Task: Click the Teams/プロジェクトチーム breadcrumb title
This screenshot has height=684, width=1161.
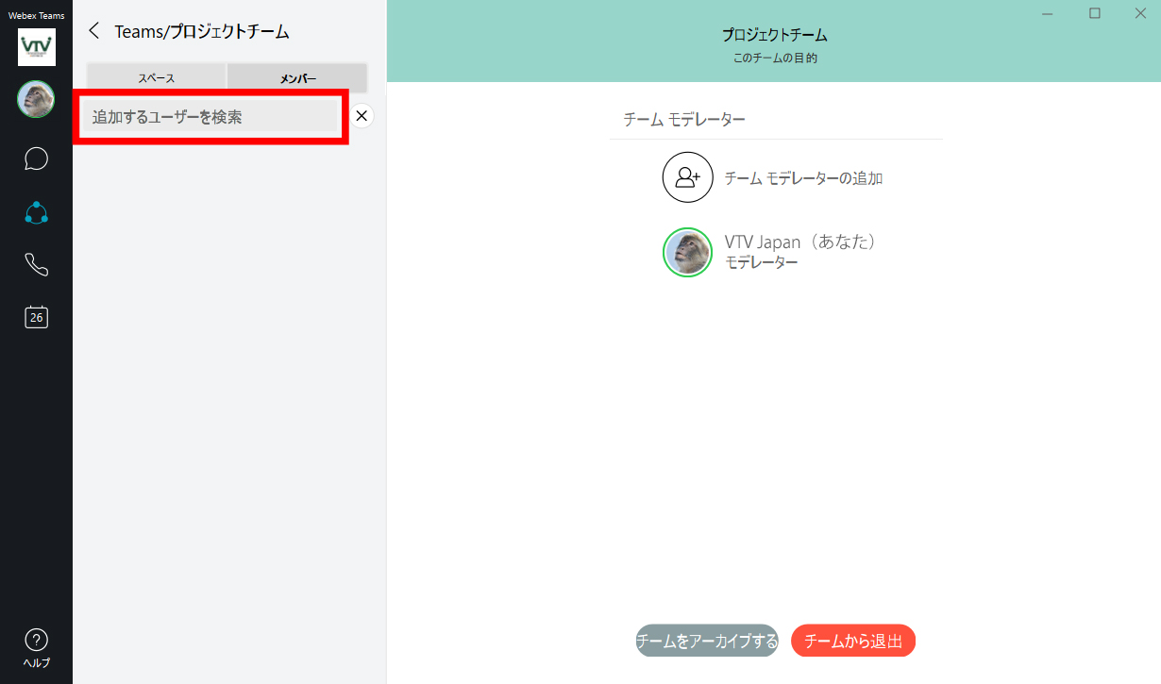Action: point(202,31)
